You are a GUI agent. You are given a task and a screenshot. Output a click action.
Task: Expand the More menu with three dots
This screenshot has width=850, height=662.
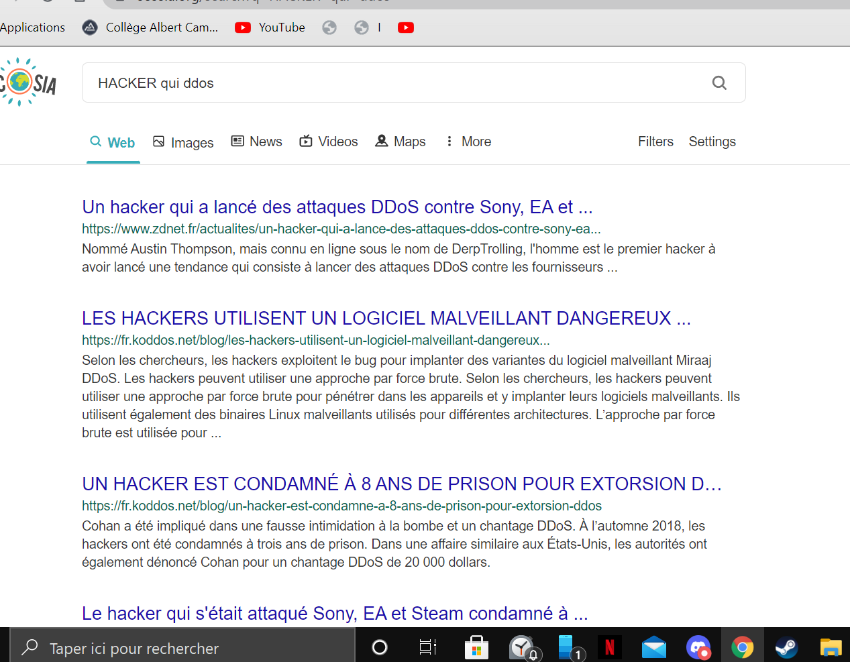tap(468, 142)
